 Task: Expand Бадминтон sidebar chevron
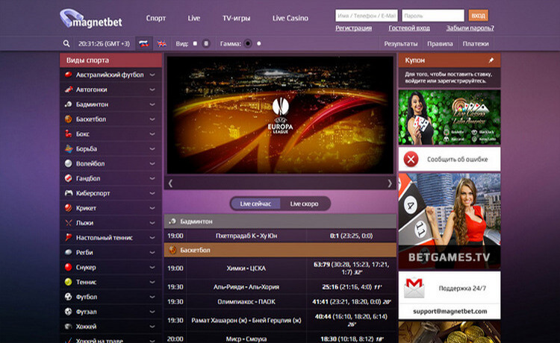(152, 104)
